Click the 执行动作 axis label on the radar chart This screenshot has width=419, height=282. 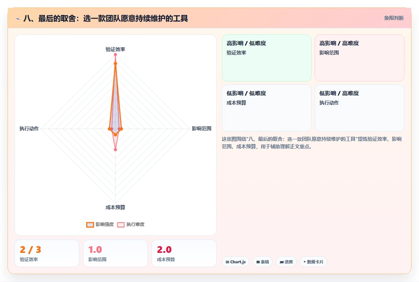29,128
